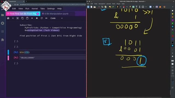Open Xournal++ Plugin menu
This screenshot has height=98, width=175.
[x=118, y=4]
